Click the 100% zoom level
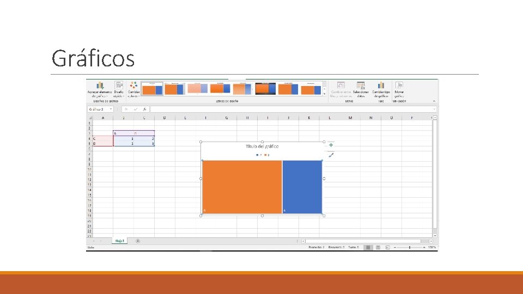The image size is (523, 294). [x=432, y=247]
